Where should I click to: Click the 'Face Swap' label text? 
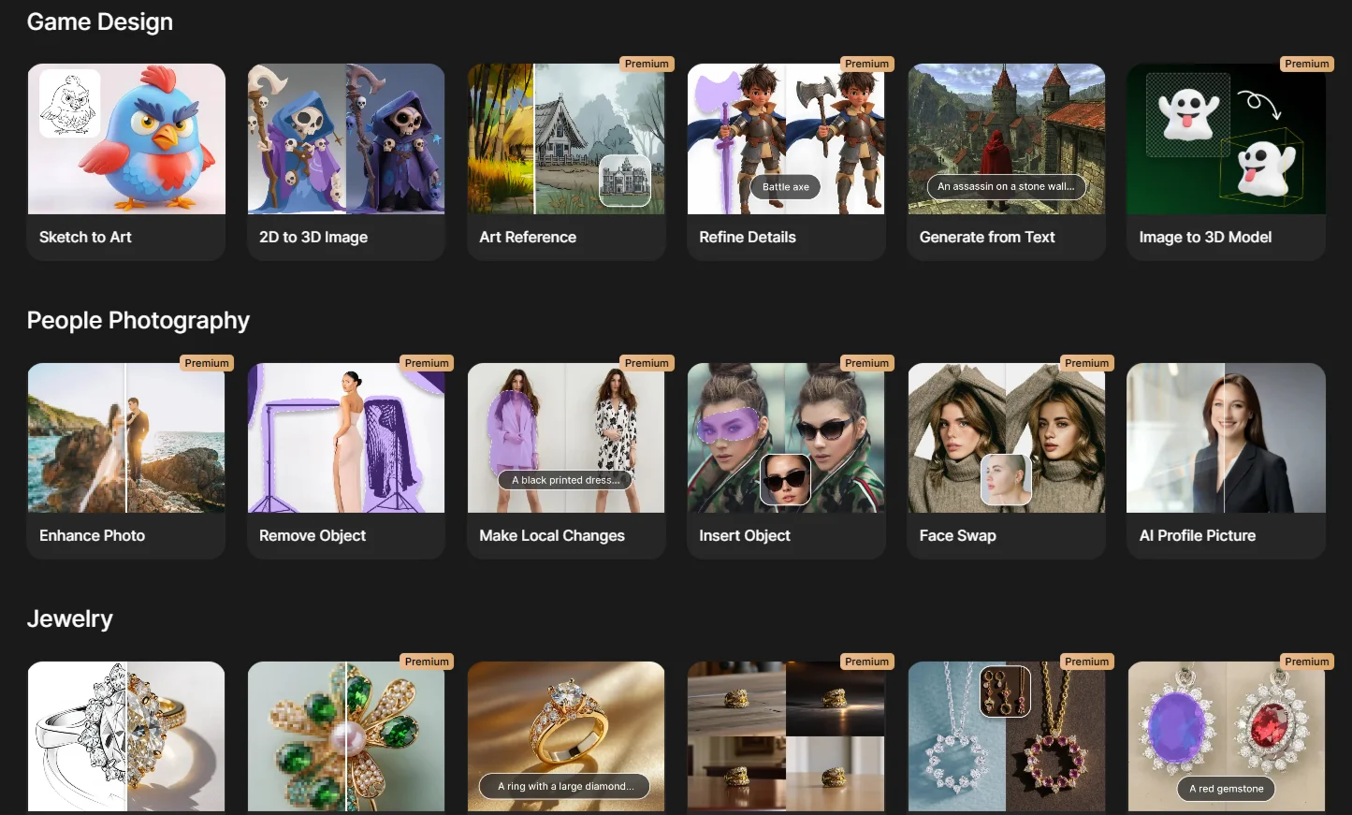[x=958, y=536]
